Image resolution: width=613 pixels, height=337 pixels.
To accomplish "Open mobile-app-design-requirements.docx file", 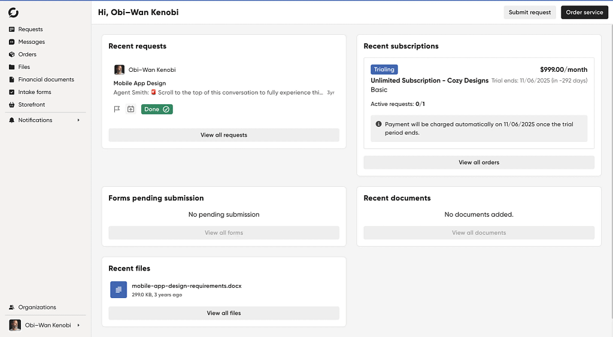I will click(x=187, y=286).
